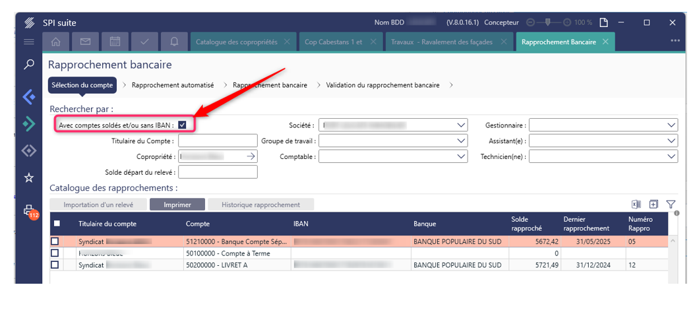
Task: Check the row for 50200000 - LIVRET A
Action: 55,265
